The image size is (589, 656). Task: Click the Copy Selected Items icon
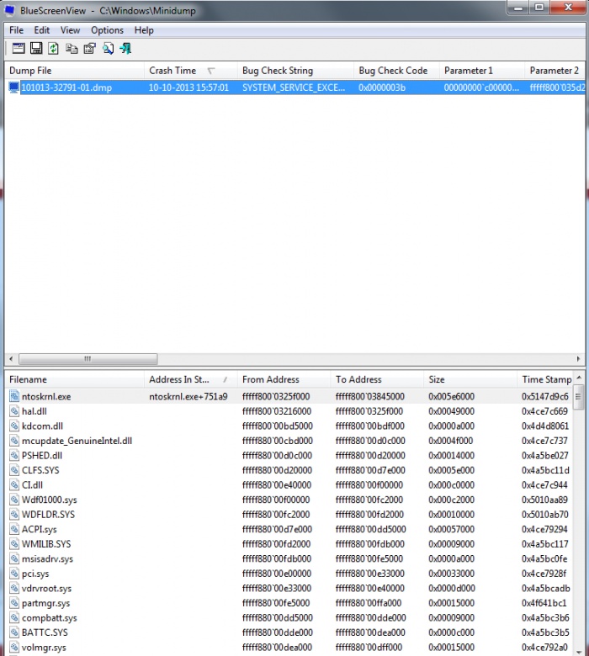click(72, 49)
